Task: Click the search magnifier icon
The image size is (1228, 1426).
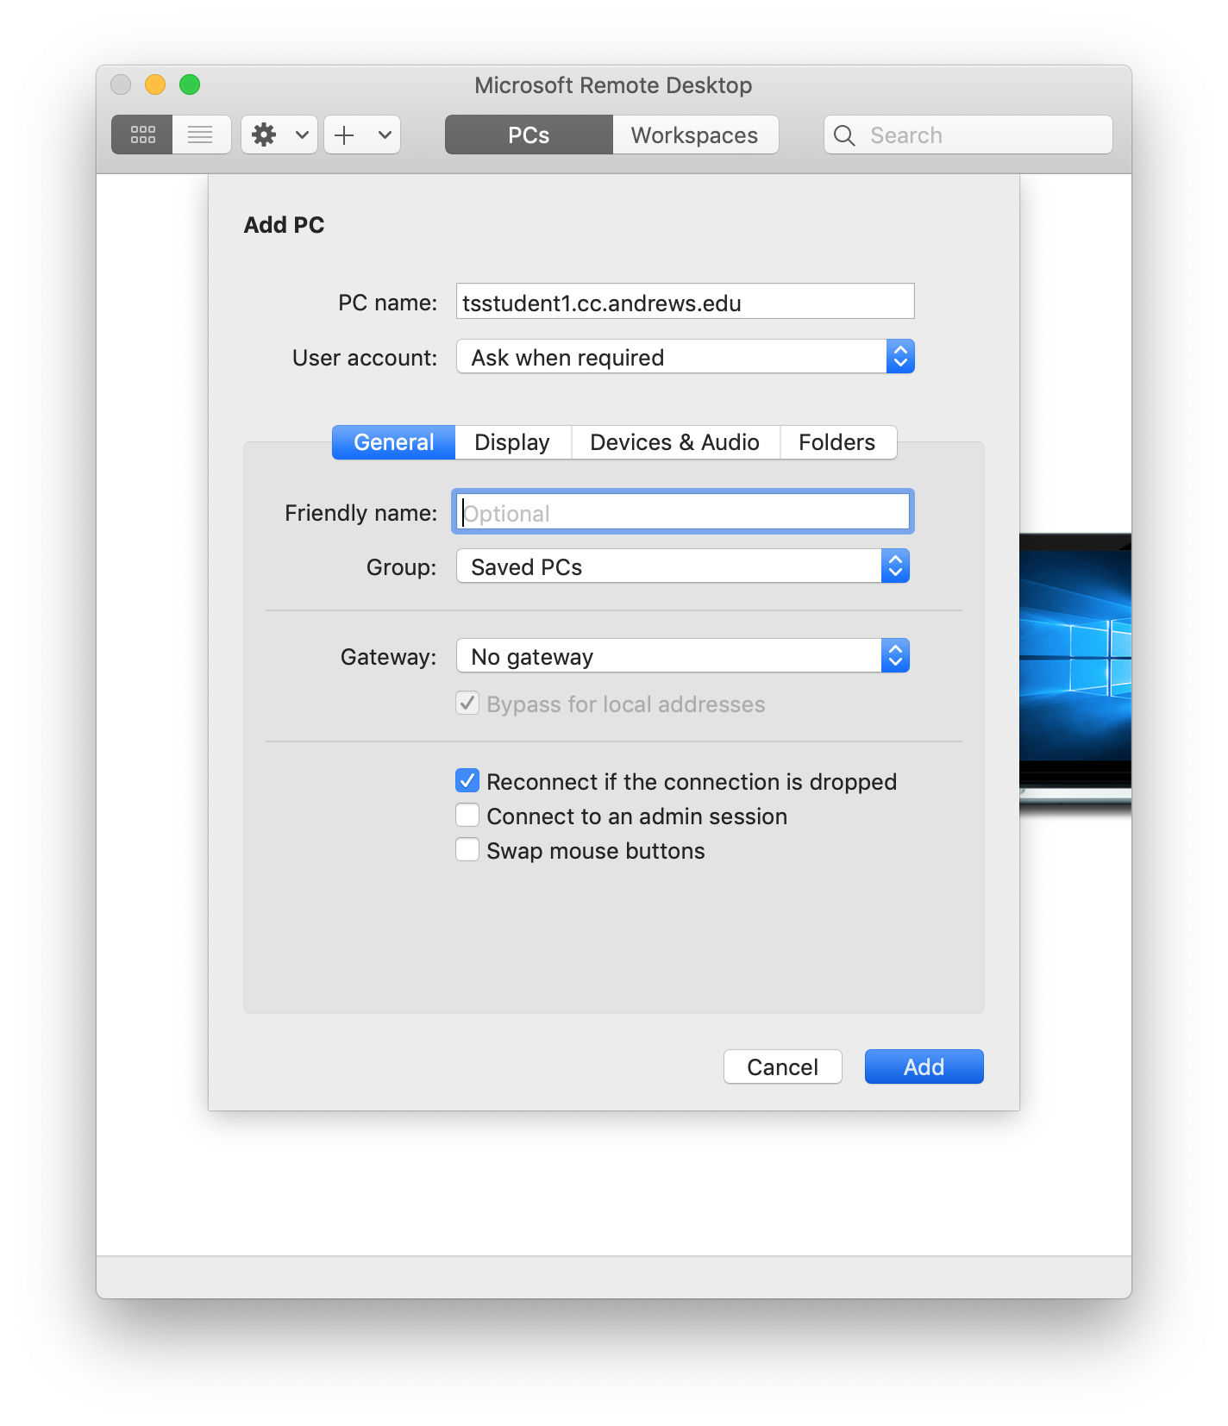Action: pyautogui.click(x=844, y=135)
